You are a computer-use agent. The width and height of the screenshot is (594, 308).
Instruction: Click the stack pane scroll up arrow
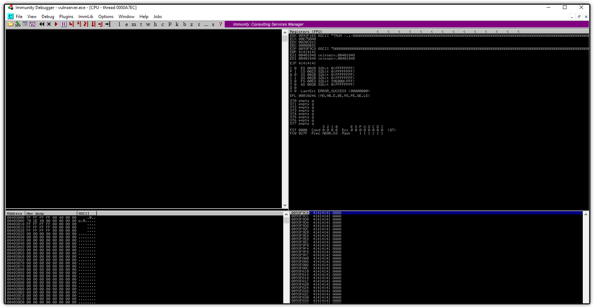(586, 214)
